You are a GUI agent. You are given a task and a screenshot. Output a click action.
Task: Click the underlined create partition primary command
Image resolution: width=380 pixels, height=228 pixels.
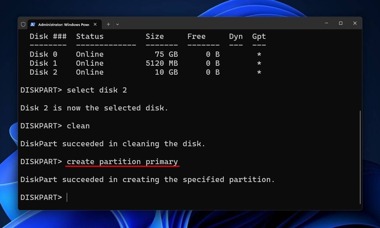pos(122,162)
